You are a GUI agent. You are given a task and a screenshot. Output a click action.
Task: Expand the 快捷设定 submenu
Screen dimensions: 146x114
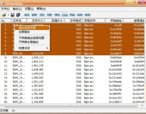pyautogui.click(x=32, y=48)
